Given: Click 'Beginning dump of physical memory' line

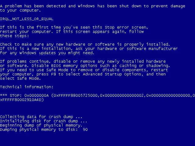Looking at the screenshot, I should click(41, 125).
